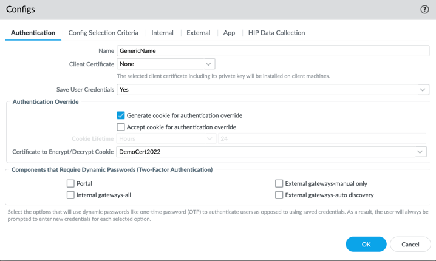The width and height of the screenshot is (436, 261).
Task: Go to the External tab
Action: pyautogui.click(x=199, y=33)
